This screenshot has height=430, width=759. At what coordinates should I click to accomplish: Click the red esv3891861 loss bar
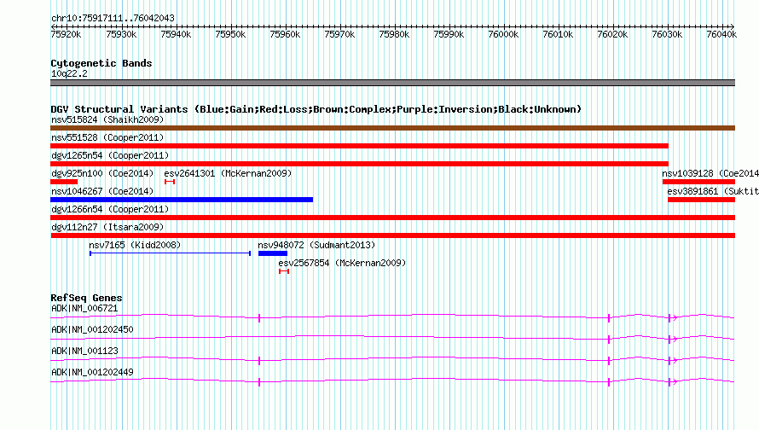click(701, 200)
